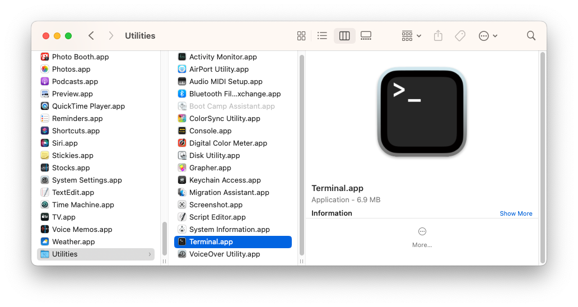Viewport: 578px width, 307px height.
Task: Click the Time Machine icon
Action: pos(45,204)
